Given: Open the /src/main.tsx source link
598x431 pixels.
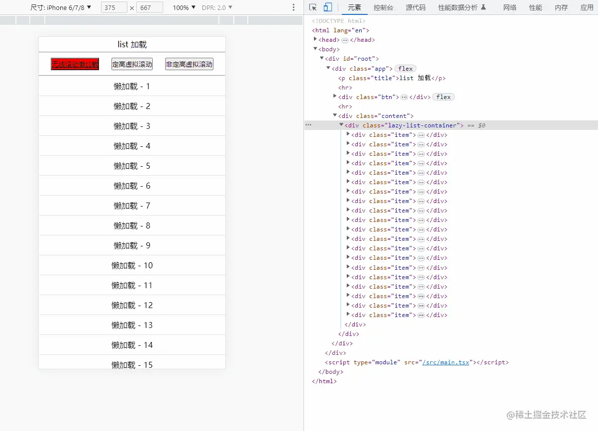Looking at the screenshot, I should tap(445, 362).
